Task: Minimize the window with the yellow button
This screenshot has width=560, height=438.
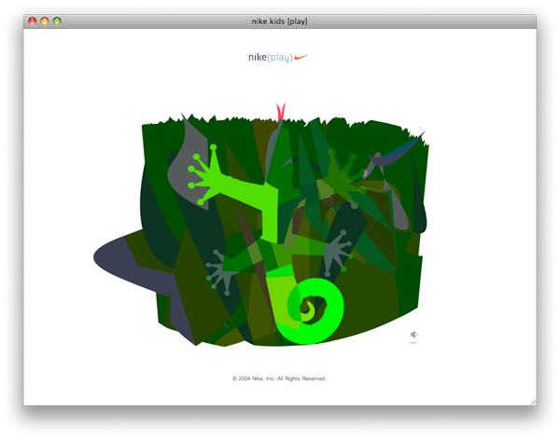Action: 45,20
